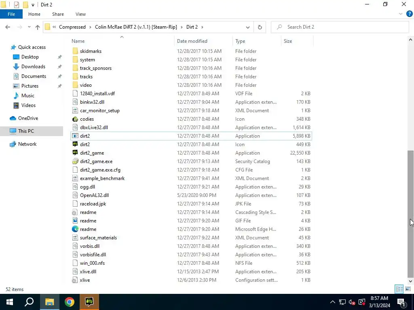Screen dimensions: 414x310
Task: Switch to Large icons view in status bar
Action: (x=408, y=289)
